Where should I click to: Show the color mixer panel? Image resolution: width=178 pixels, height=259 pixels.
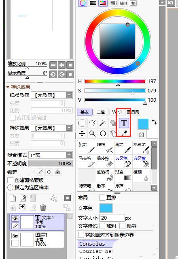113,3
